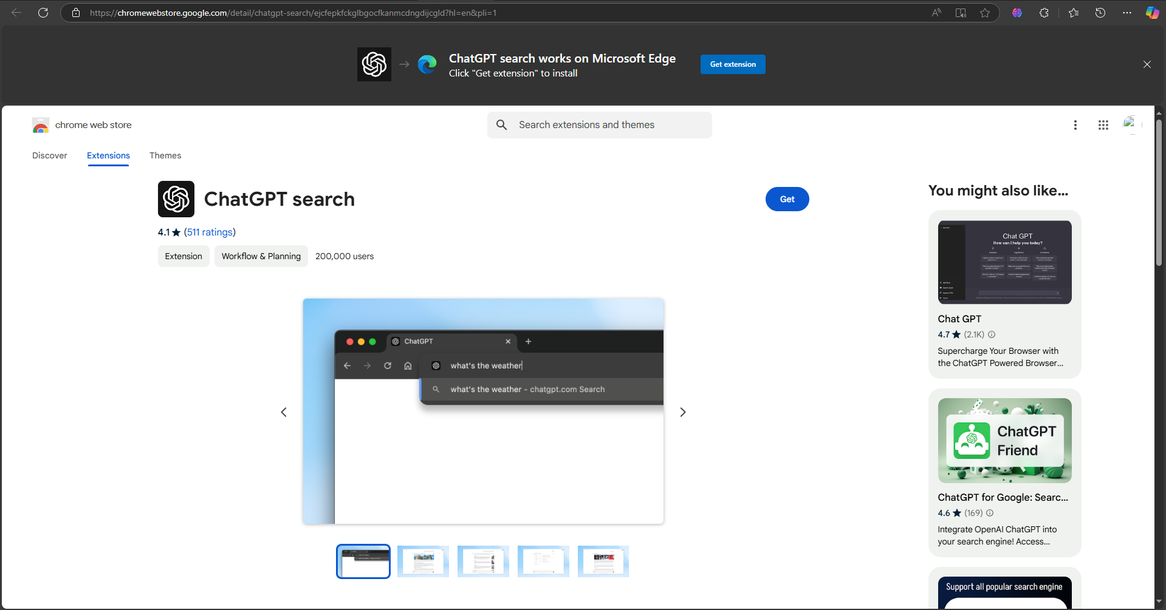Open Read aloud icon in address bar
The width and height of the screenshot is (1166, 610).
[x=936, y=13]
